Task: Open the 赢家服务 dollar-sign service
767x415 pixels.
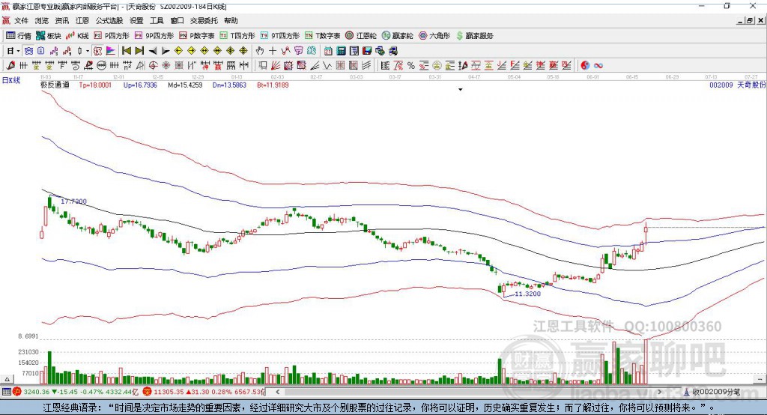Action: (475, 36)
